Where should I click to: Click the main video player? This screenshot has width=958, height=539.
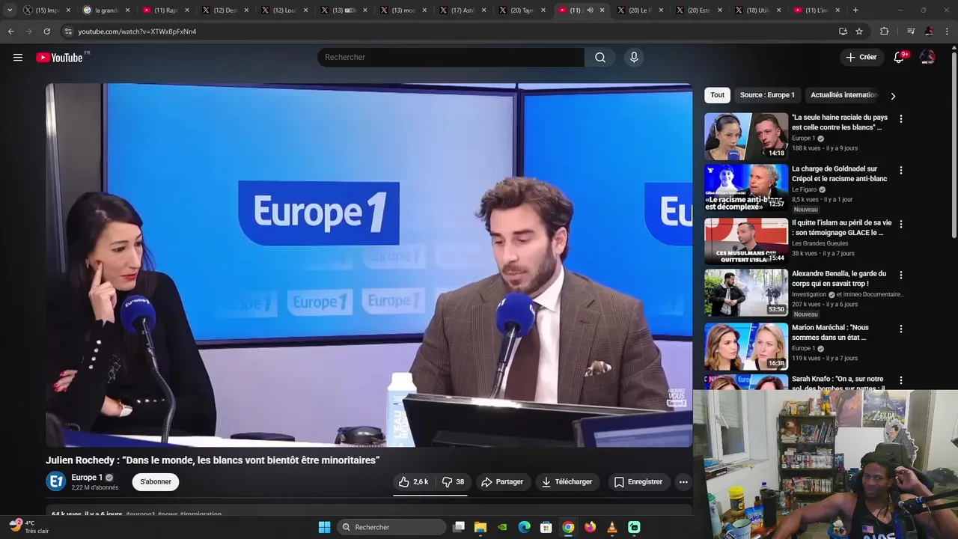click(369, 265)
